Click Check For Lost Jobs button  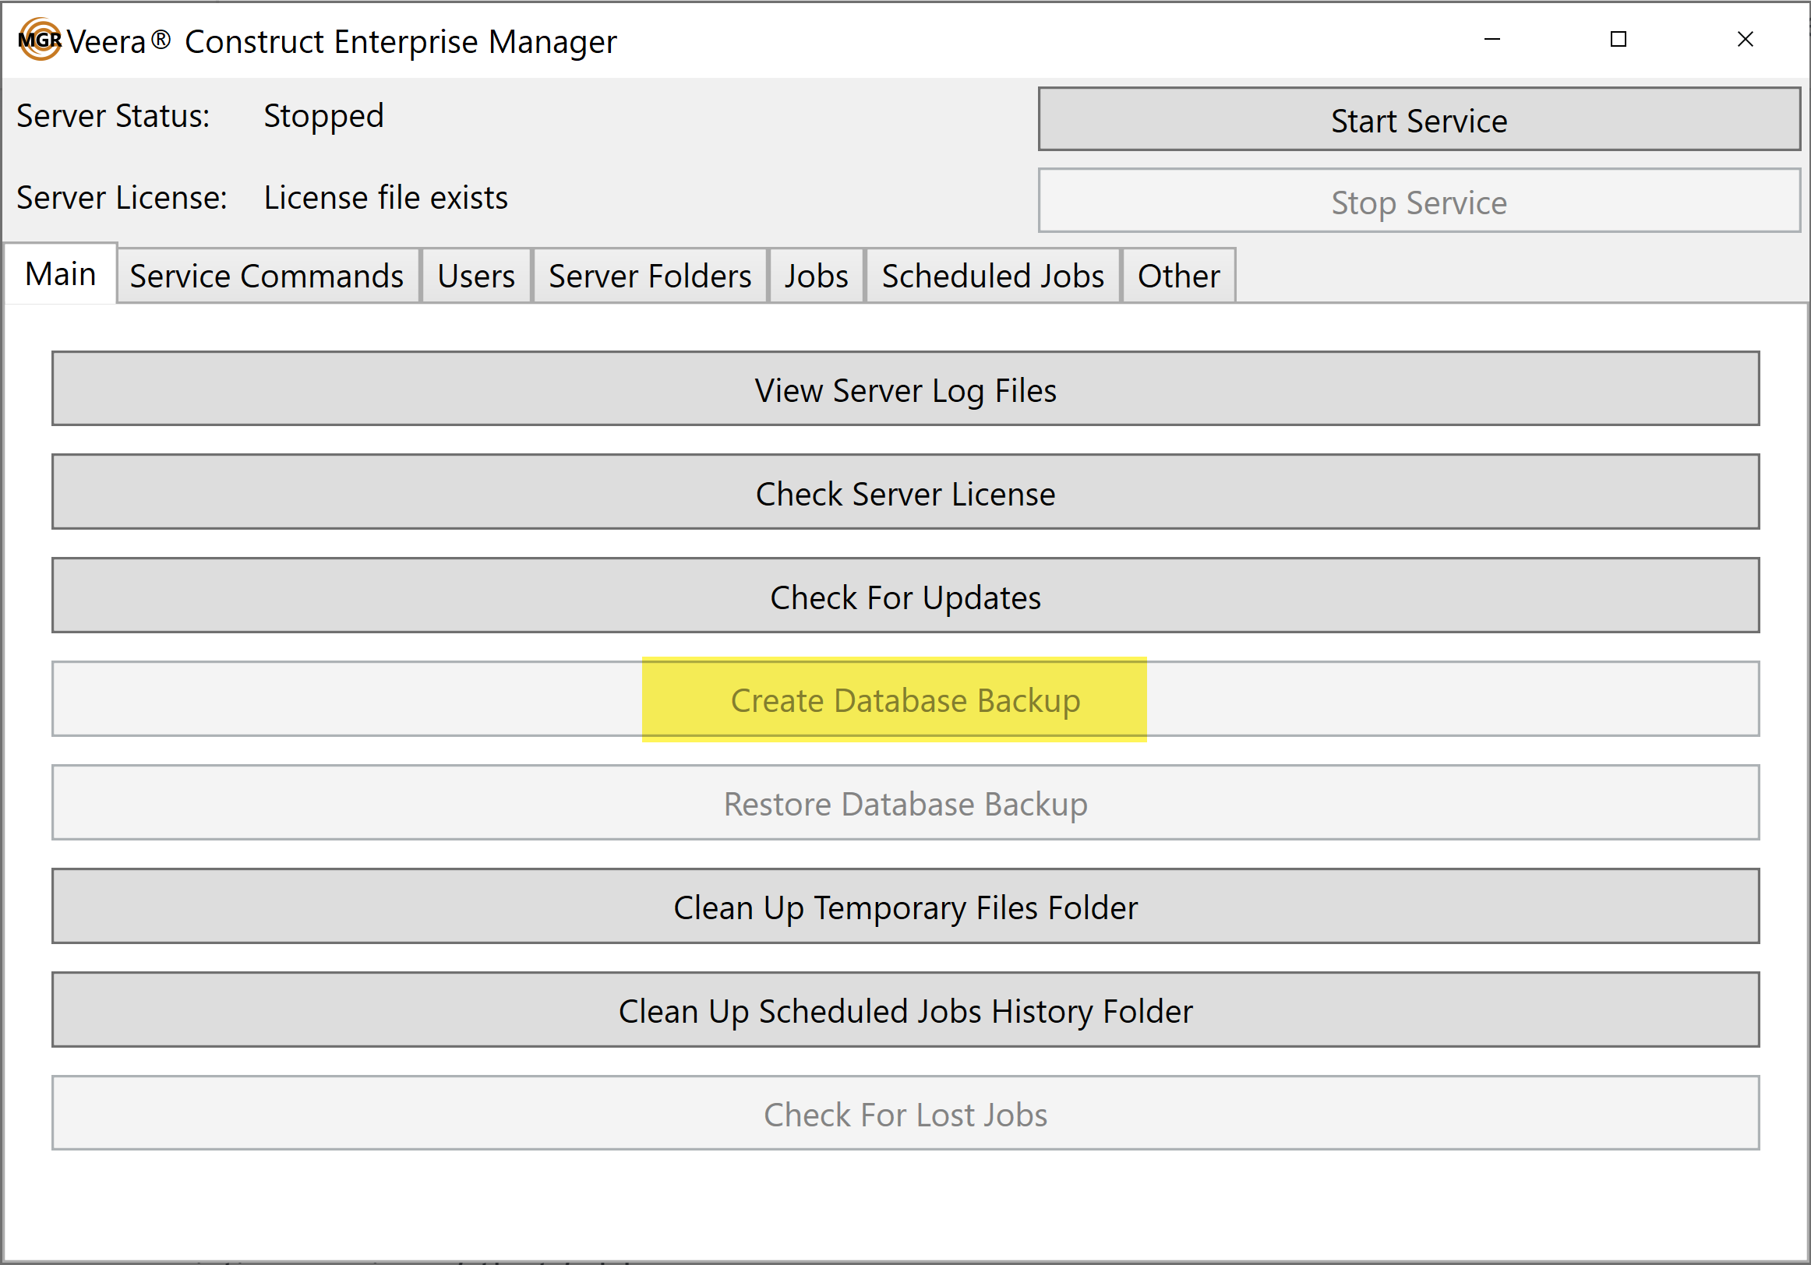905,1114
